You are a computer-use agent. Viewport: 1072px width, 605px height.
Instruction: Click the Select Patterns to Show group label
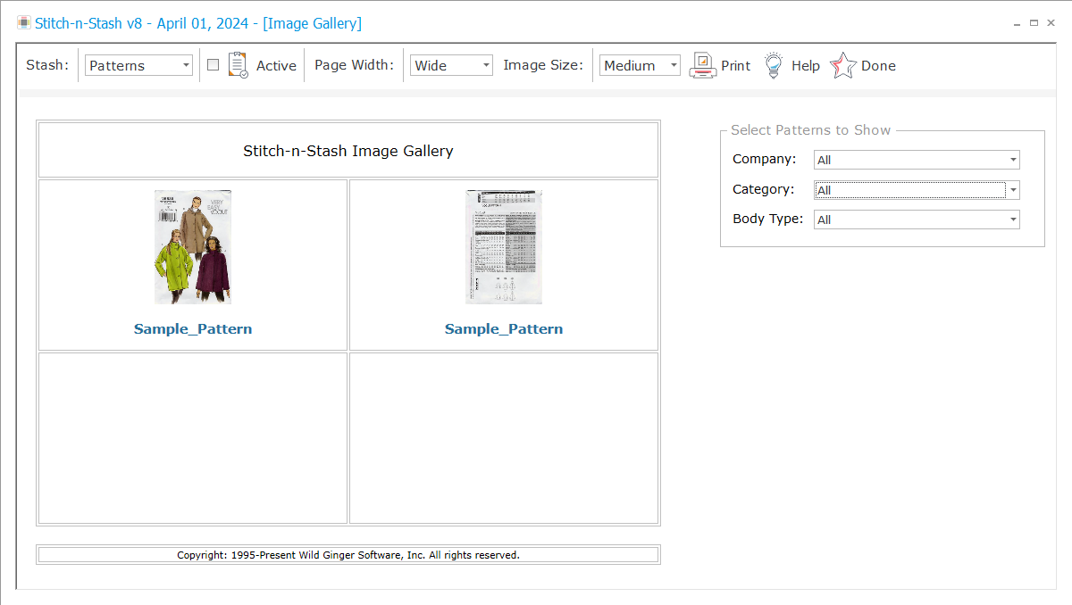(x=811, y=130)
